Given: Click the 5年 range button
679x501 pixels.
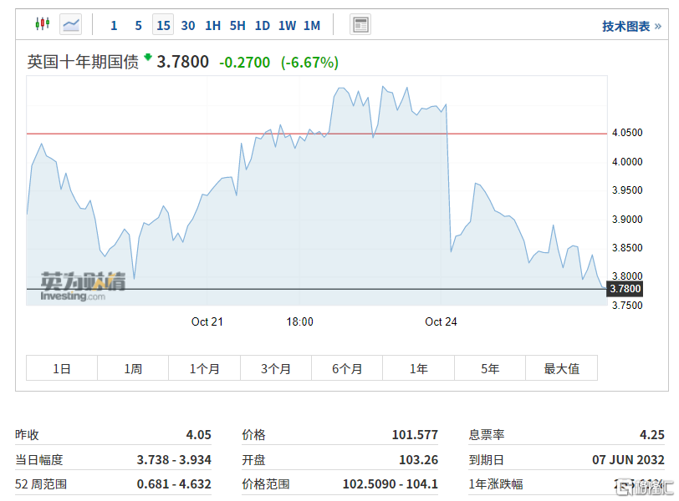Looking at the screenshot, I should click(x=490, y=368).
